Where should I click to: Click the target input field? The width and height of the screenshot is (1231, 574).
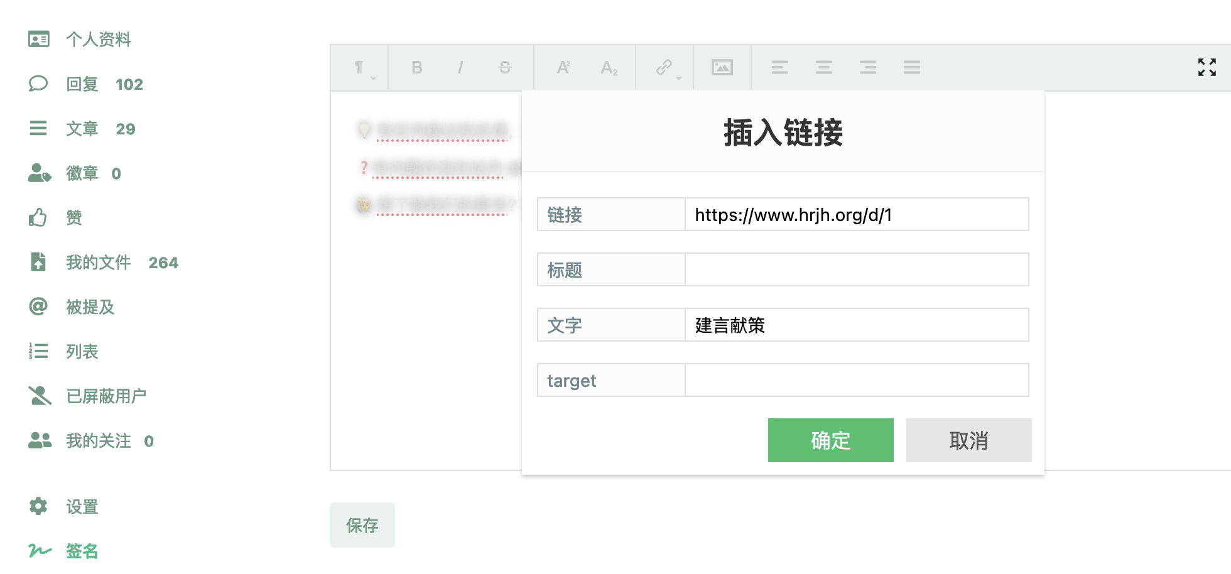click(856, 380)
